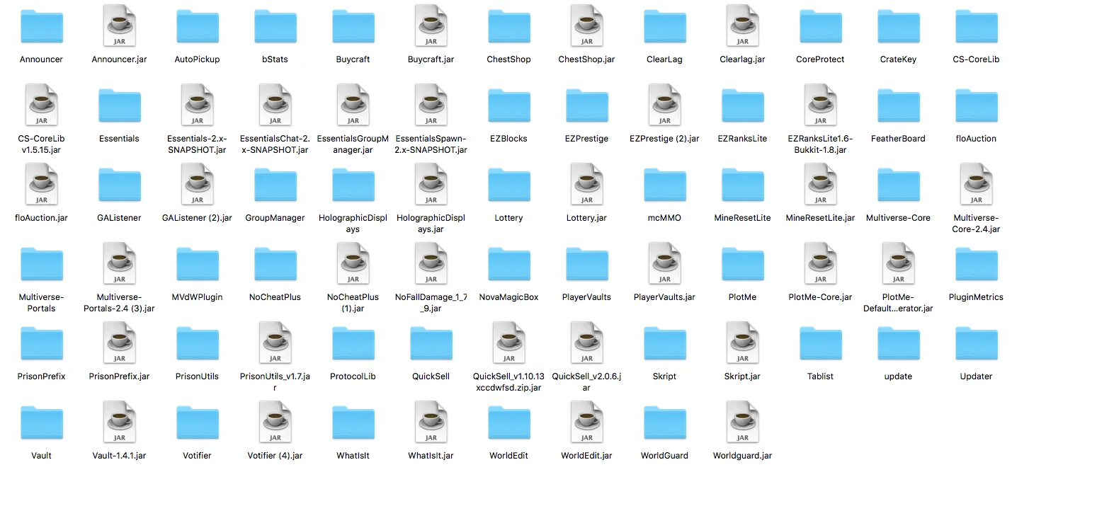This screenshot has width=1097, height=506.
Task: Click the 'Vault' folder name
Action: coord(41,456)
